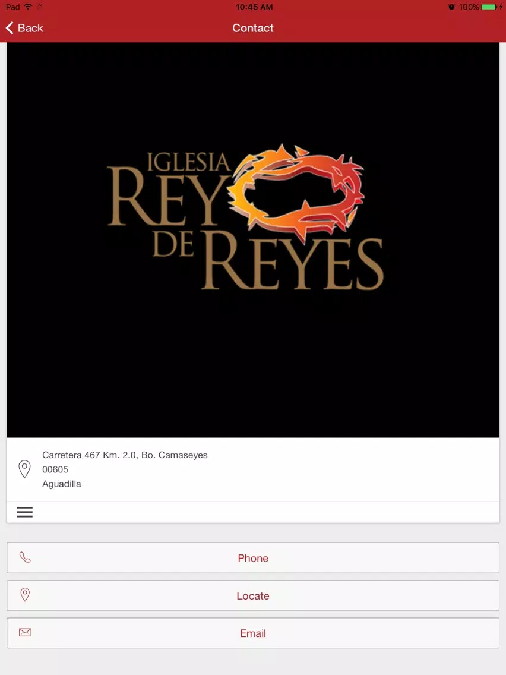Call using the Phone button
The image size is (506, 675).
coord(253,558)
